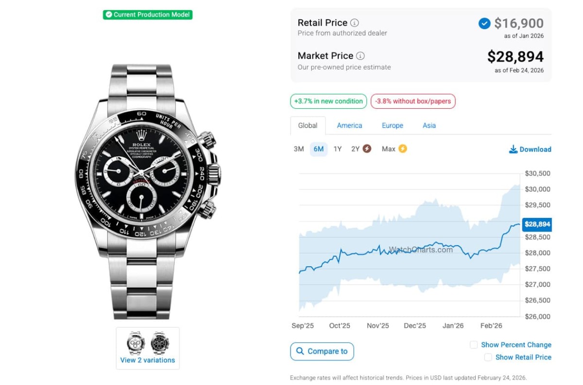Click the View 2 variations link

pyautogui.click(x=148, y=360)
